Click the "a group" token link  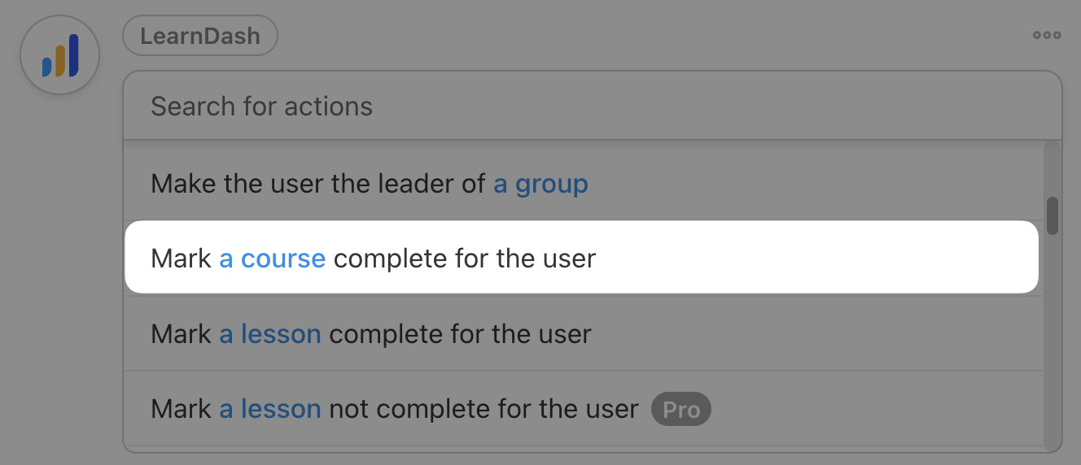pos(540,184)
